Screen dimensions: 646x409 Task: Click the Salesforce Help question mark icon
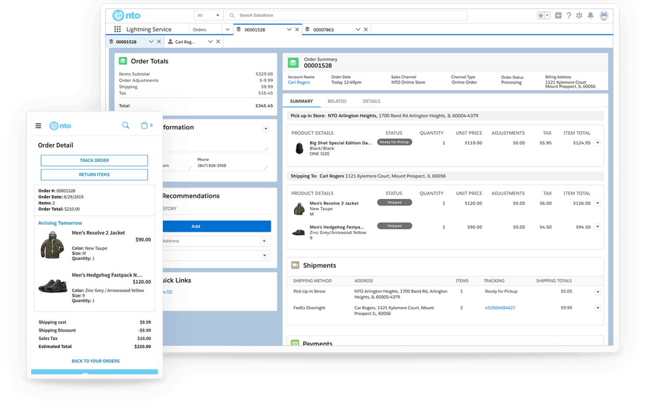coord(569,15)
